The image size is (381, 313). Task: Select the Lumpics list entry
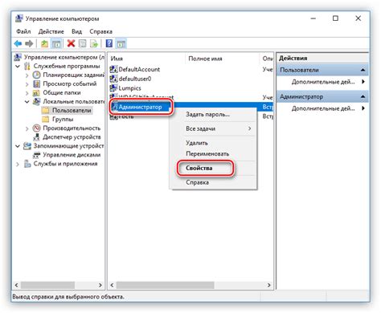pyautogui.click(x=129, y=88)
